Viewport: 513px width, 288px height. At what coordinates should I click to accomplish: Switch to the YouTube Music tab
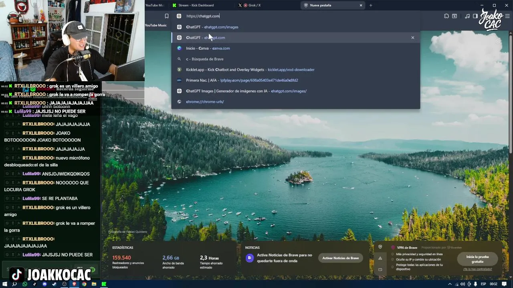[155, 5]
